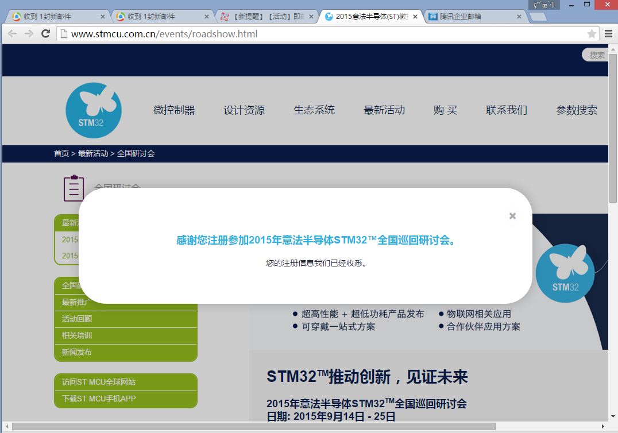Screen dimensions: 618x433
Task: Click the browser back arrow
Action: click(13, 33)
